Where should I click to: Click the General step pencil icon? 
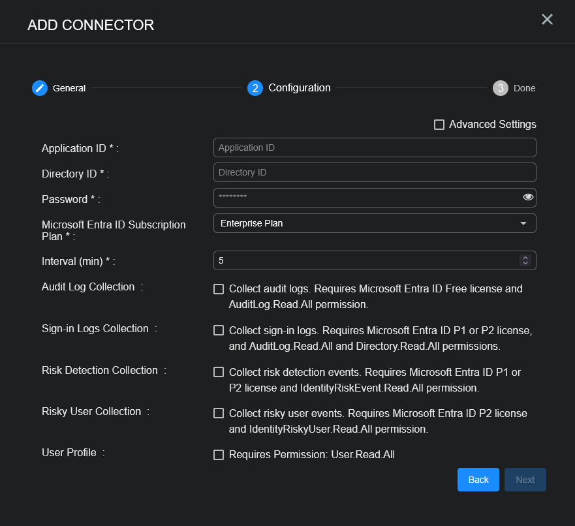tap(40, 88)
